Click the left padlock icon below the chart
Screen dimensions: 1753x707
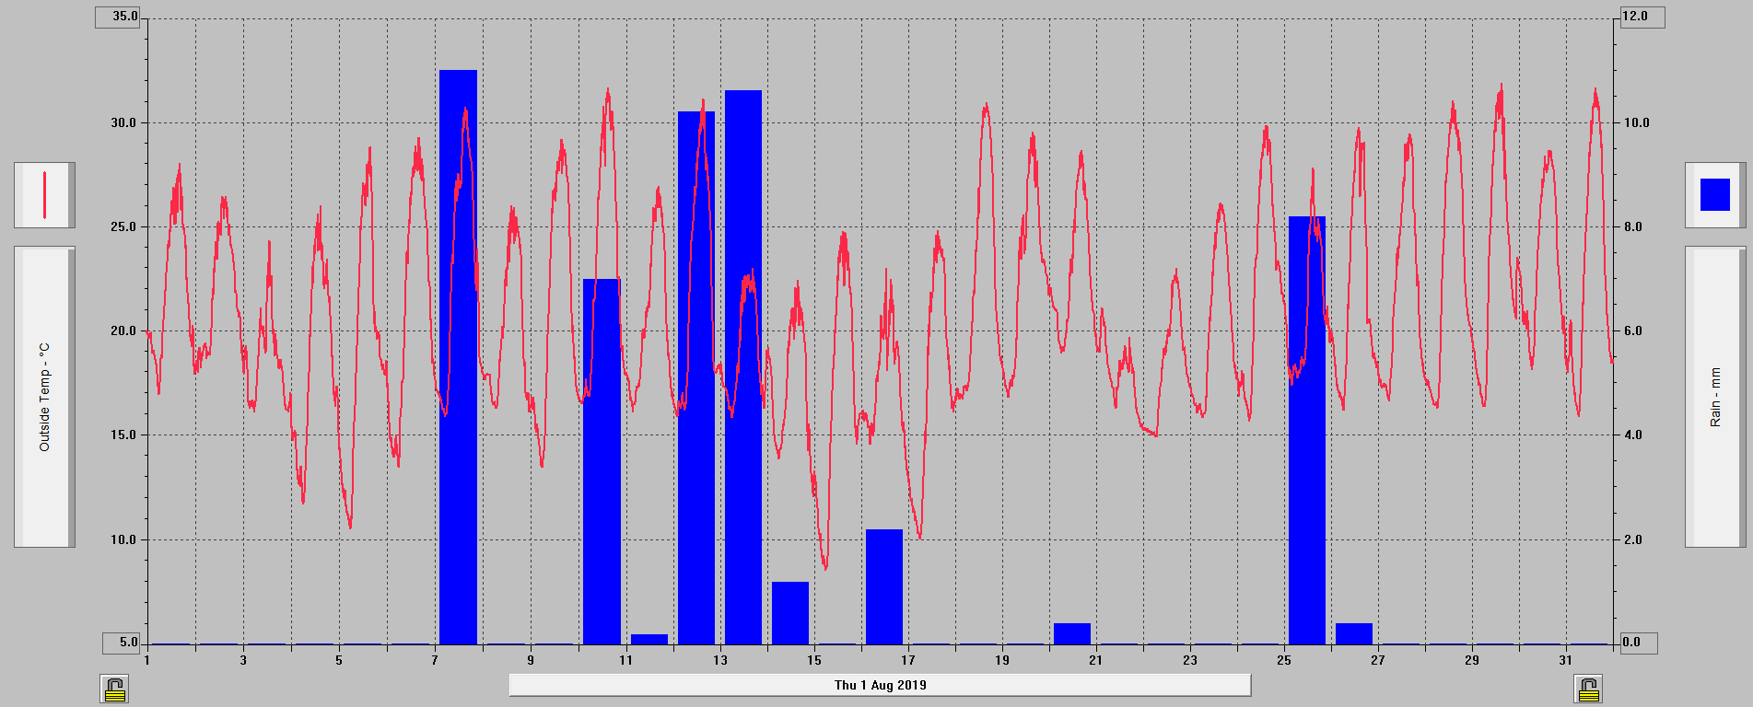tap(115, 689)
